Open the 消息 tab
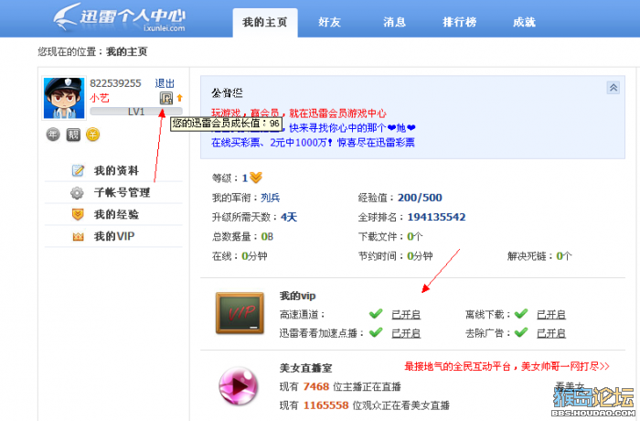640x421 pixels. (x=394, y=22)
